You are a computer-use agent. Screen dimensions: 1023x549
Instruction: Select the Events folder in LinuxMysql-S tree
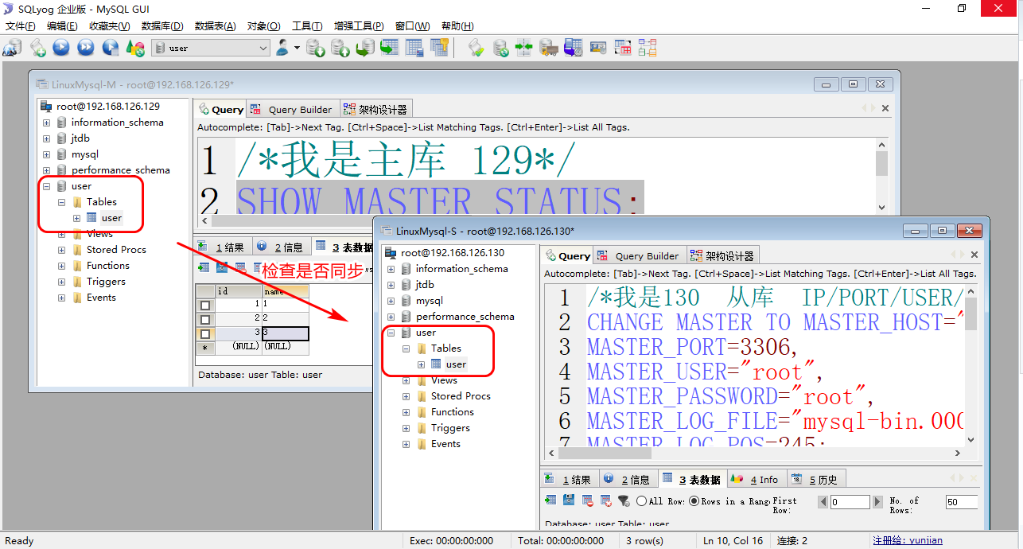(x=445, y=444)
